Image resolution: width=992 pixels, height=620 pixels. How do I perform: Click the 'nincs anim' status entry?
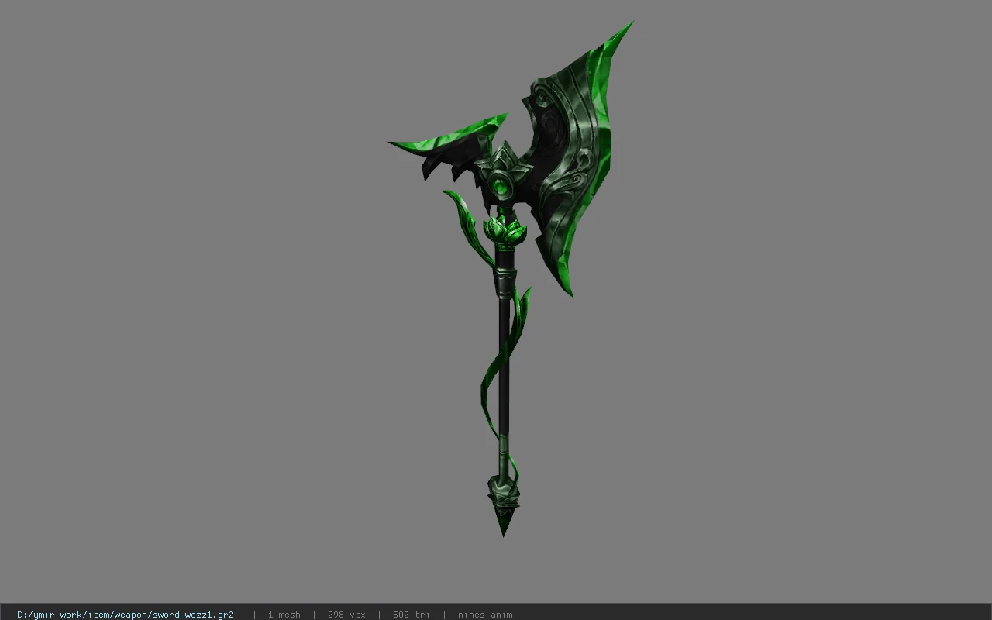485,615
